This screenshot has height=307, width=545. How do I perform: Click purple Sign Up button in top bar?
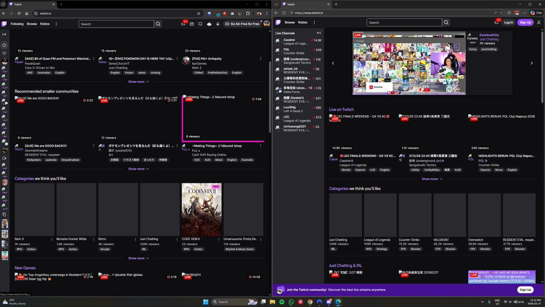click(525, 22)
